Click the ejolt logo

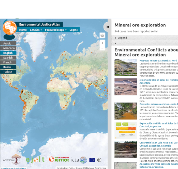click(x=35, y=160)
